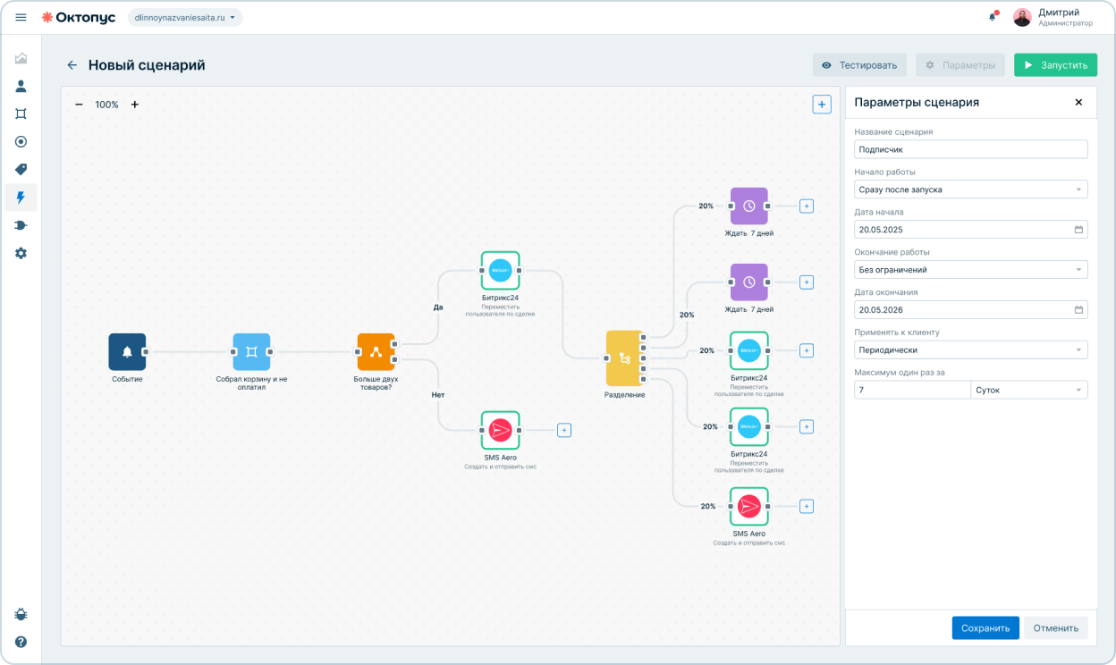This screenshot has width=1116, height=665.
Task: Close the Параметры сценария panel
Action: click(1078, 103)
